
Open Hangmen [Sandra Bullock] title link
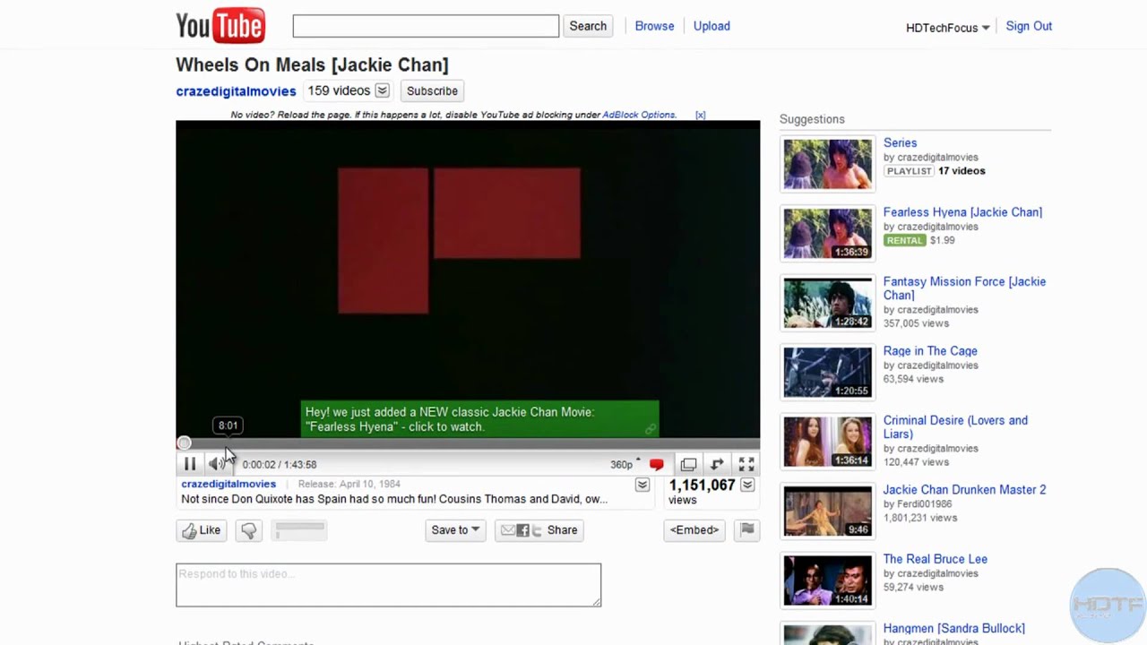[953, 629]
